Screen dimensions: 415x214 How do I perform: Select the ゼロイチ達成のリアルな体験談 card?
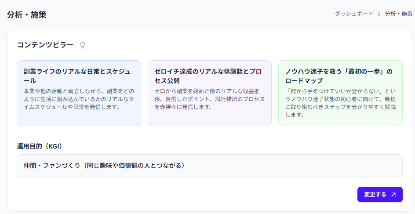click(x=210, y=93)
